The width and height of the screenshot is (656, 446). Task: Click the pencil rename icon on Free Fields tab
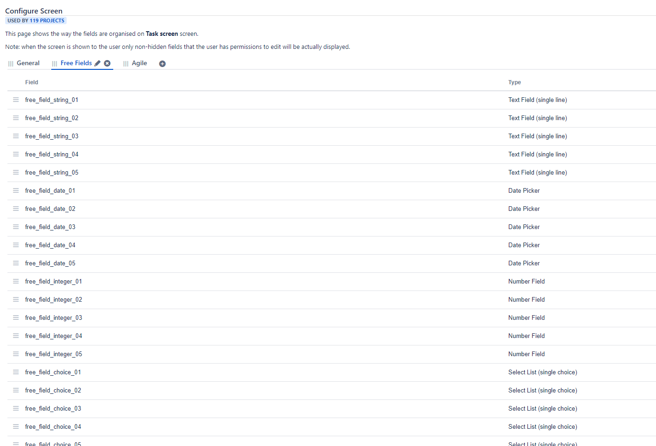tap(97, 63)
